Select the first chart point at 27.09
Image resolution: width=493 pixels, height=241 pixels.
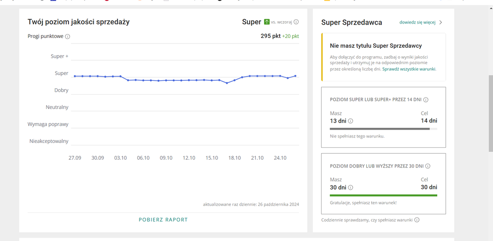tap(75, 76)
